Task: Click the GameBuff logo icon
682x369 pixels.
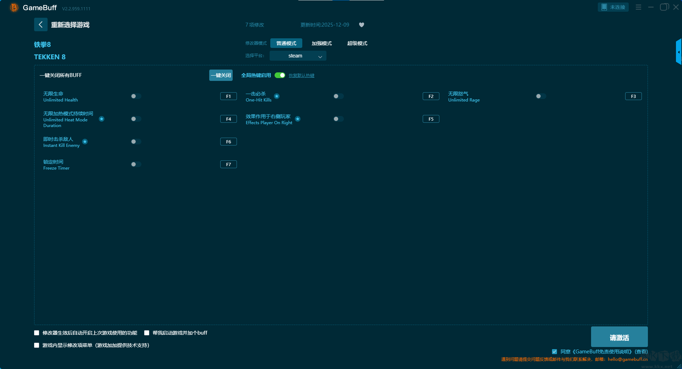Action: point(14,7)
